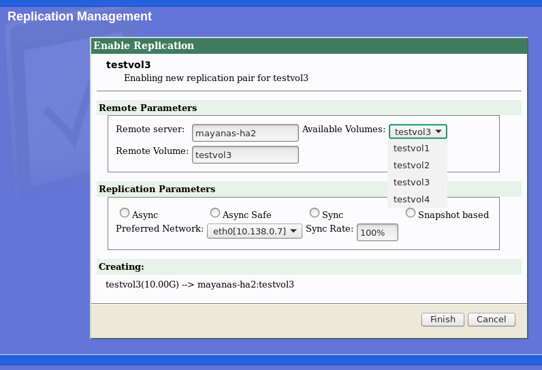Viewport: 542px width, 370px height.
Task: Expand the Preferred Network eth0 dropdown
Action: [x=254, y=231]
